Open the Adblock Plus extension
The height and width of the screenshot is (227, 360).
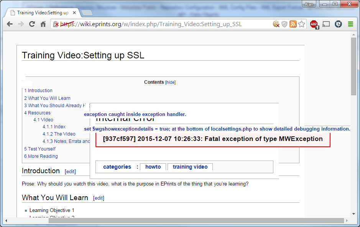pos(314,24)
